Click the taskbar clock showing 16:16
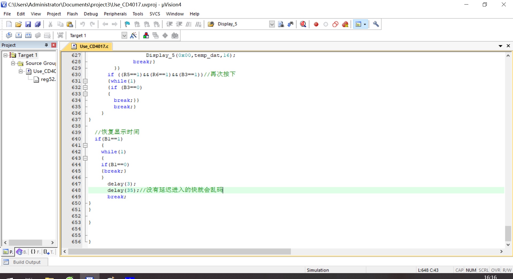This screenshot has height=279, width=513. point(490,277)
